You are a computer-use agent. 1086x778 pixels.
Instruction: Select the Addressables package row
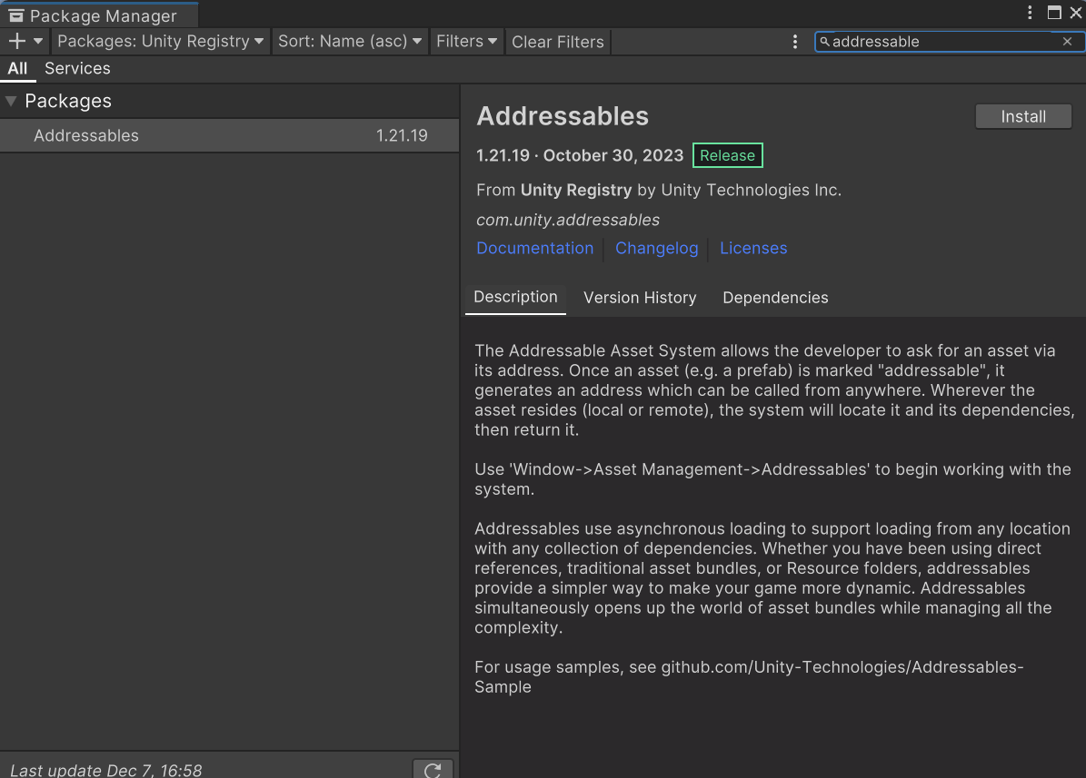tap(229, 135)
